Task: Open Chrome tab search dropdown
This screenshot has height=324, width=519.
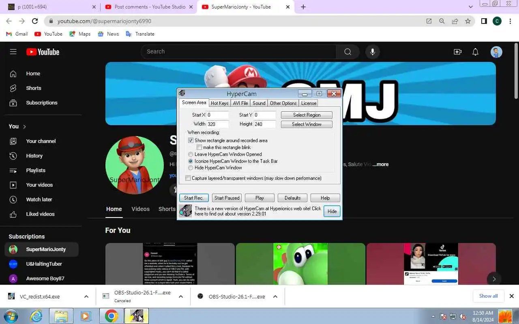Action: [x=471, y=7]
